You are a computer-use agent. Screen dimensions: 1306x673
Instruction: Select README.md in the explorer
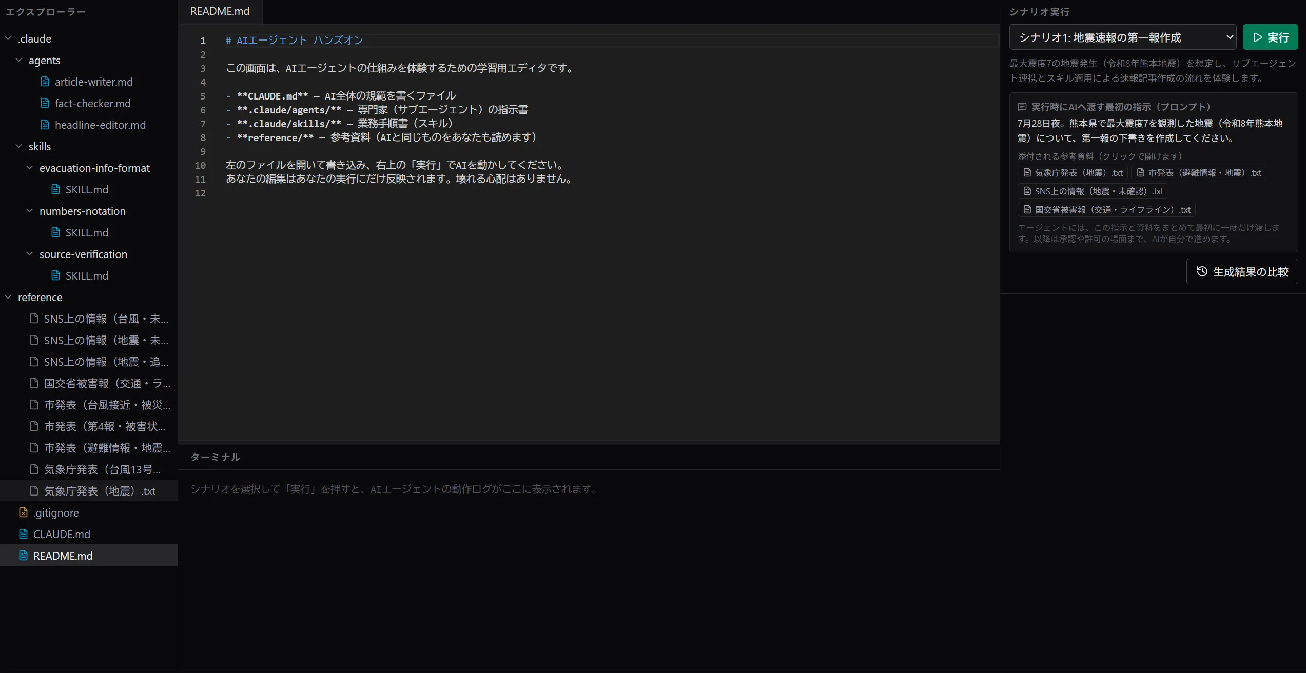89,556
